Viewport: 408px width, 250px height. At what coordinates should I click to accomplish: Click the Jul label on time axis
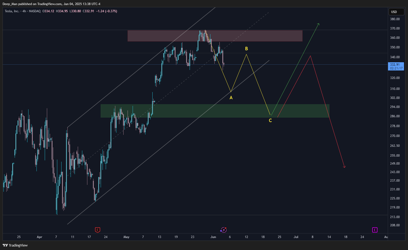pyautogui.click(x=296, y=237)
